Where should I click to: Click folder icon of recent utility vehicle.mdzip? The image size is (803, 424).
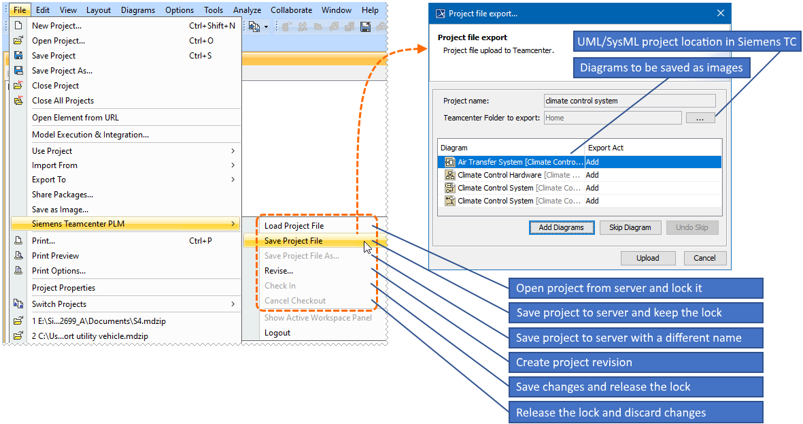pyautogui.click(x=18, y=336)
